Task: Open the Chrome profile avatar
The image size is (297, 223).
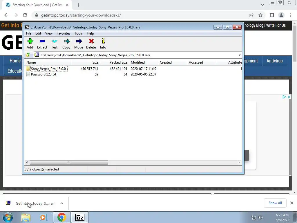Action: [281, 15]
